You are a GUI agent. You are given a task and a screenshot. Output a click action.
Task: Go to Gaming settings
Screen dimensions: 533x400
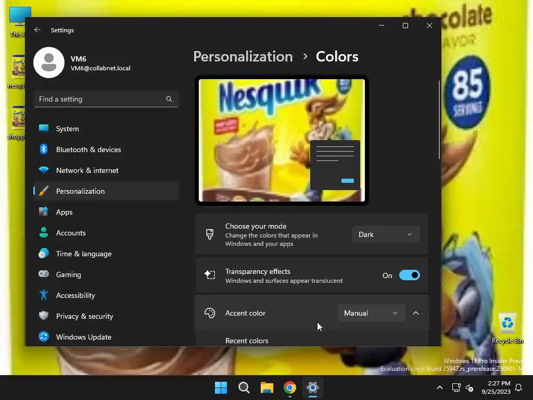point(106,274)
